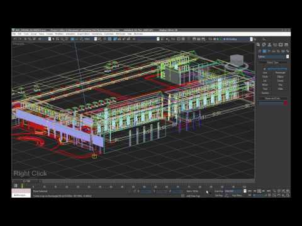The image size is (302, 226).
Task: Select the Lights category icon
Action: click(269, 51)
